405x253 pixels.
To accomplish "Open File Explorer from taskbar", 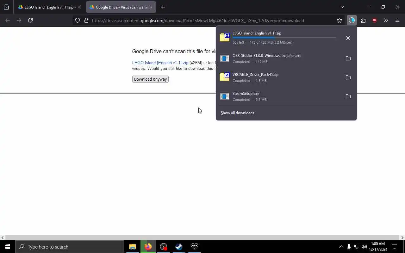I will pyautogui.click(x=133, y=247).
